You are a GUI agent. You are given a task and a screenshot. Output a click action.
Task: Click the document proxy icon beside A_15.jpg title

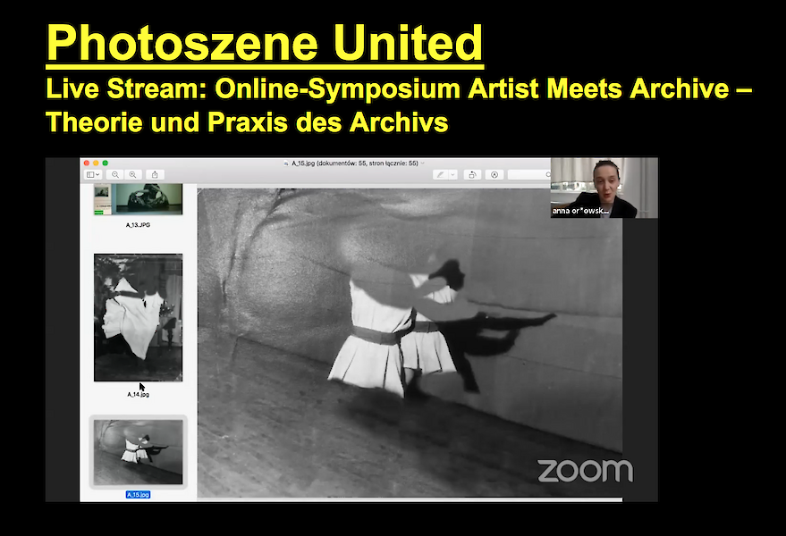pos(286,163)
